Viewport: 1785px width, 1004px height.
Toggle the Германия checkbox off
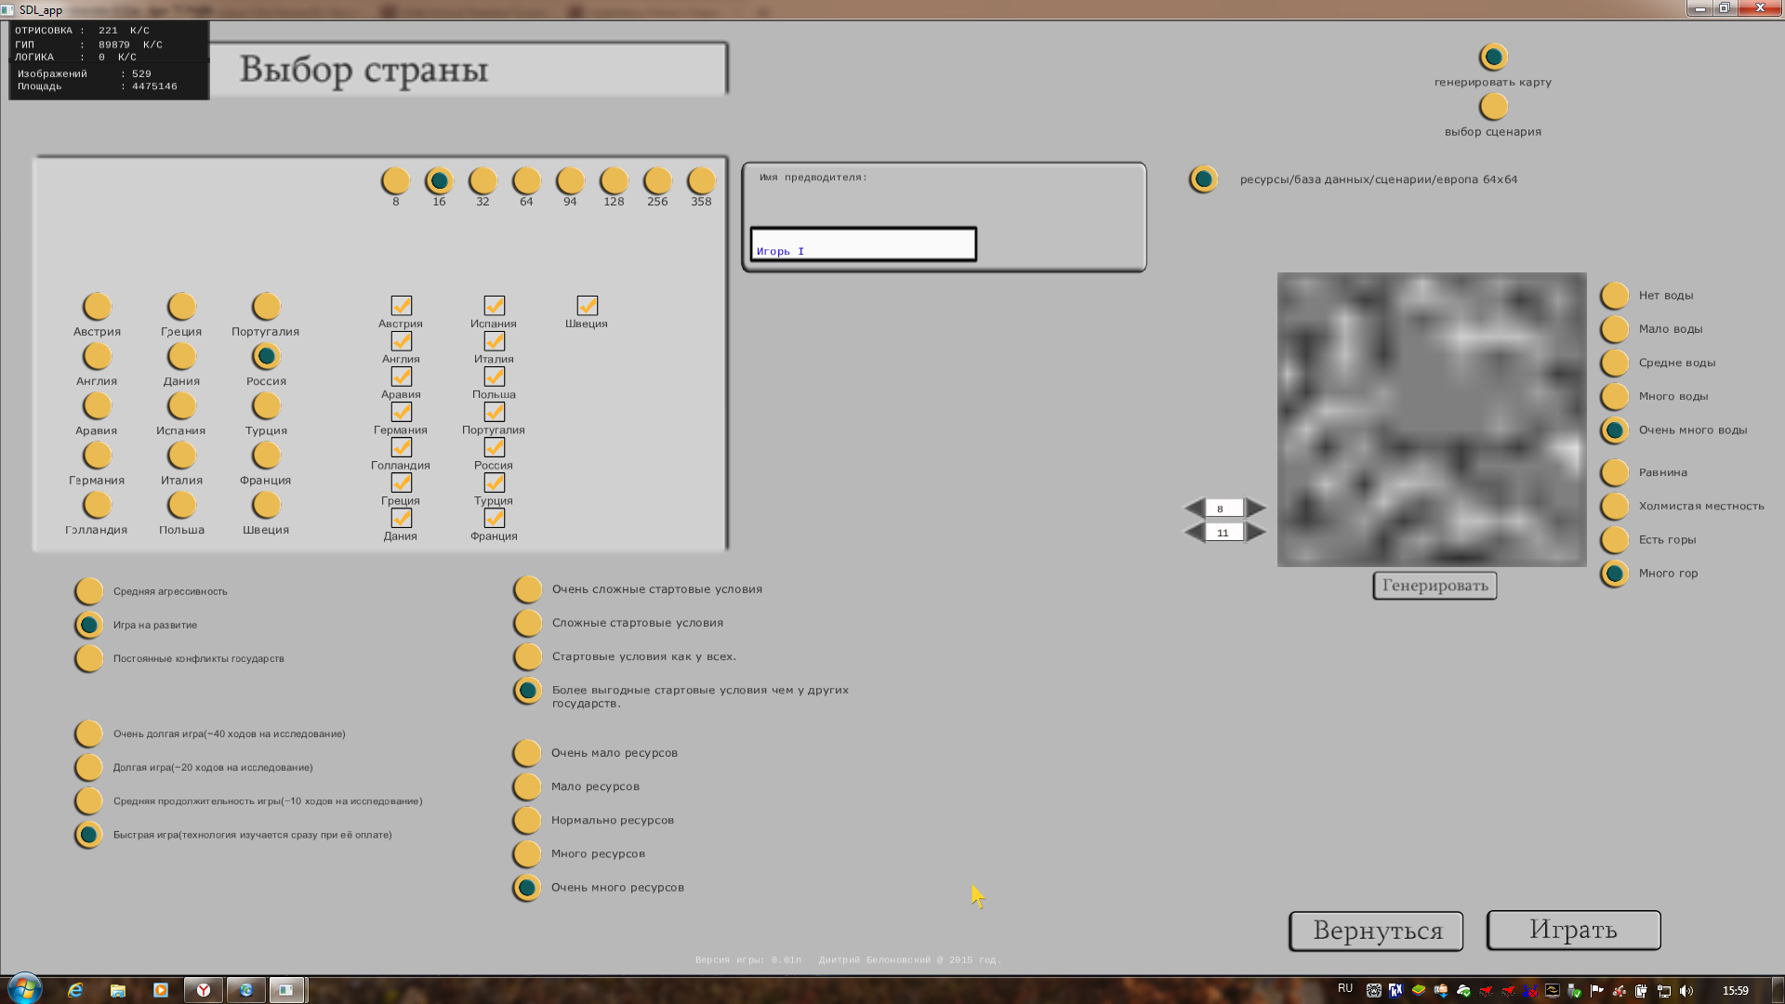(x=401, y=412)
